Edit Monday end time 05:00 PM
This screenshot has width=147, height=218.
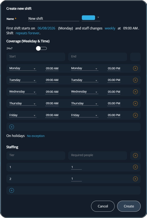coord(114,68)
